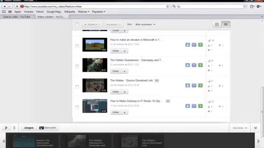The image size is (264, 148).
Task: Click green monetize icon for Dubstep FL Studio video
Action: coord(200,106)
